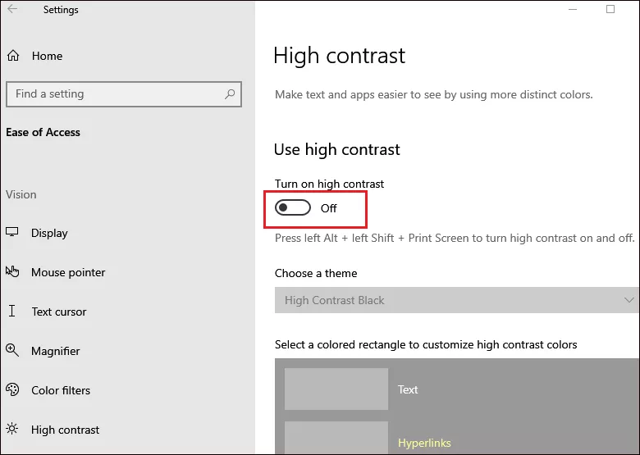Image resolution: width=640 pixels, height=455 pixels.
Task: Select High contrast in the sidebar
Action: tap(66, 430)
